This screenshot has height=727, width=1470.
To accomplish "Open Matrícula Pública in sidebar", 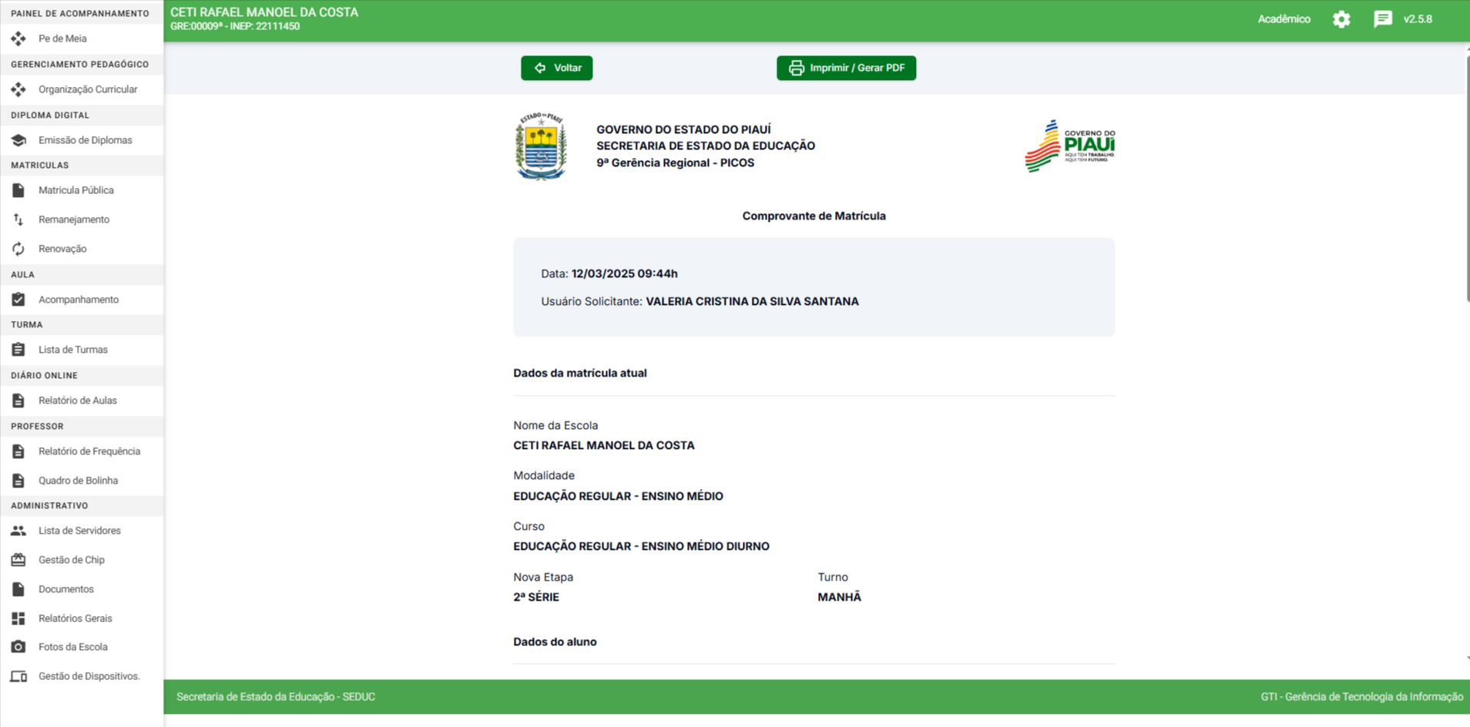I will point(76,190).
